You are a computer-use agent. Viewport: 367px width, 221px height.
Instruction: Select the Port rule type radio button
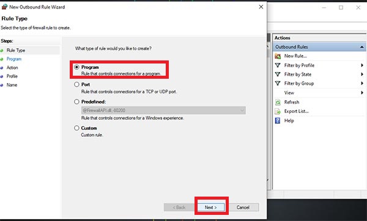[76, 84]
